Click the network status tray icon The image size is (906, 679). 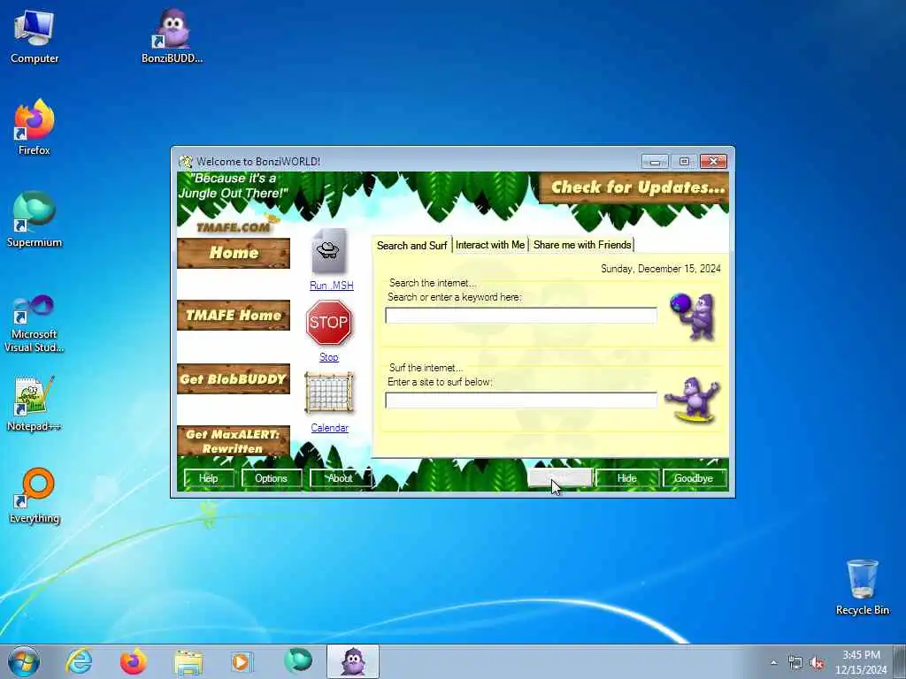coord(795,663)
